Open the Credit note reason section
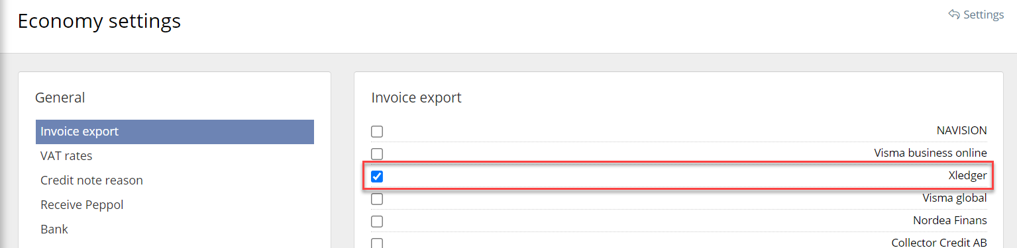The height and width of the screenshot is (248, 1017). tap(91, 181)
